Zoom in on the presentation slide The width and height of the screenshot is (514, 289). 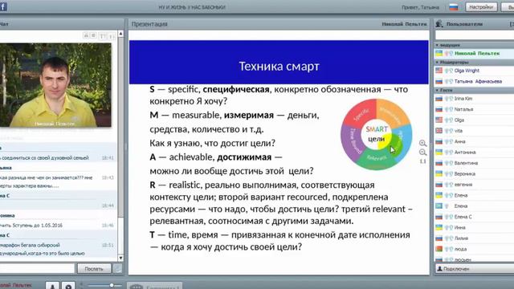[422, 143]
